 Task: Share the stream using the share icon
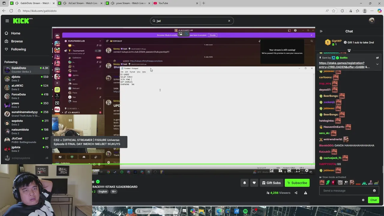point(296,193)
